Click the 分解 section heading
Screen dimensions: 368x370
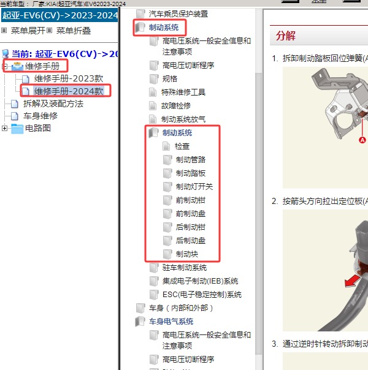point(286,36)
